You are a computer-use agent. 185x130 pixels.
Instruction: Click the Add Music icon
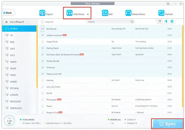pyautogui.click(x=69, y=13)
